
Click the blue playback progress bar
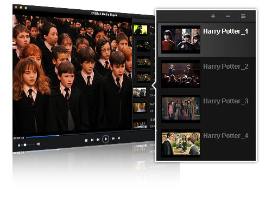pyautogui.click(x=42, y=136)
